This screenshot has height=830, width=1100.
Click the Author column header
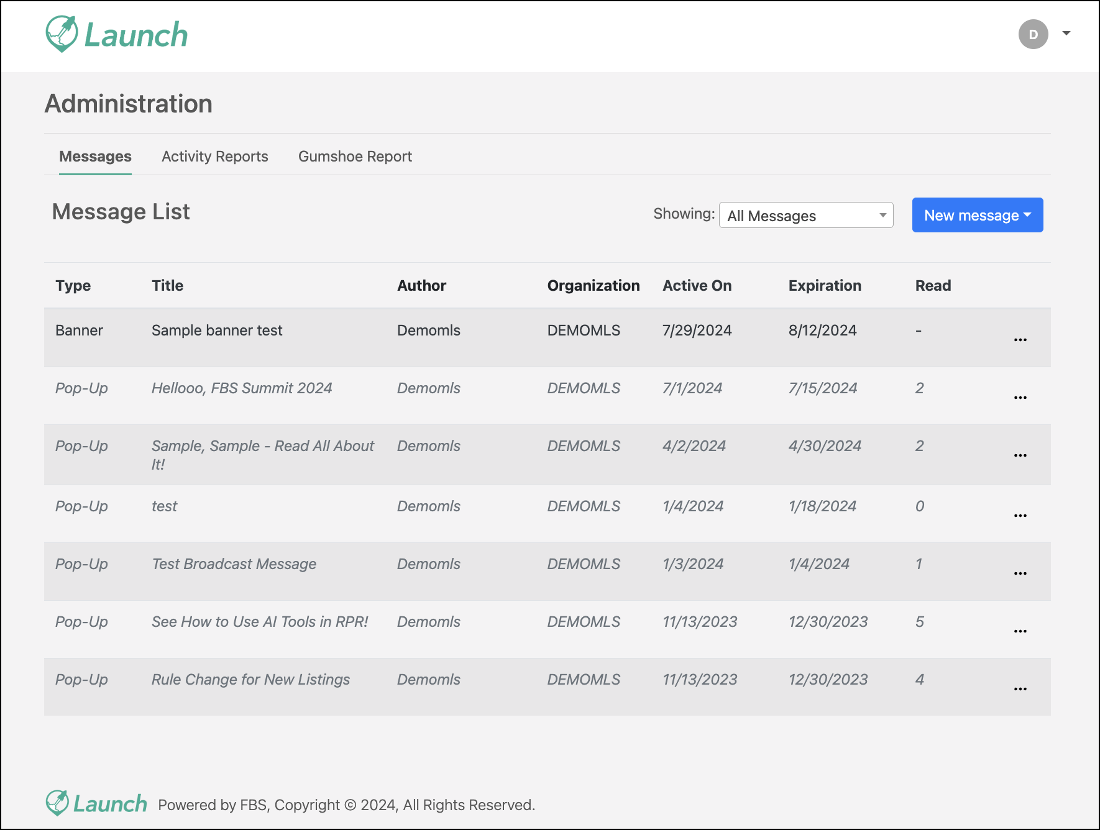pyautogui.click(x=421, y=286)
